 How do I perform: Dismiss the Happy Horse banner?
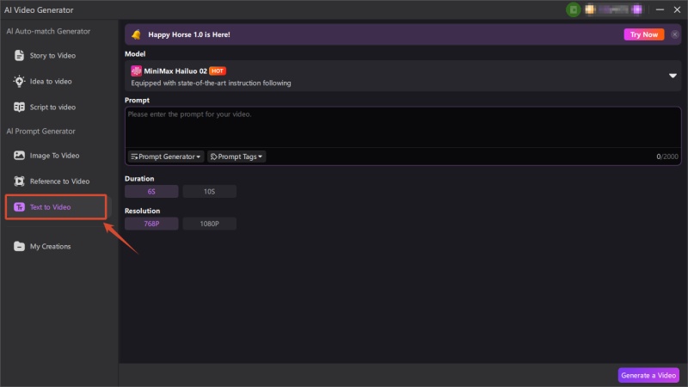675,34
